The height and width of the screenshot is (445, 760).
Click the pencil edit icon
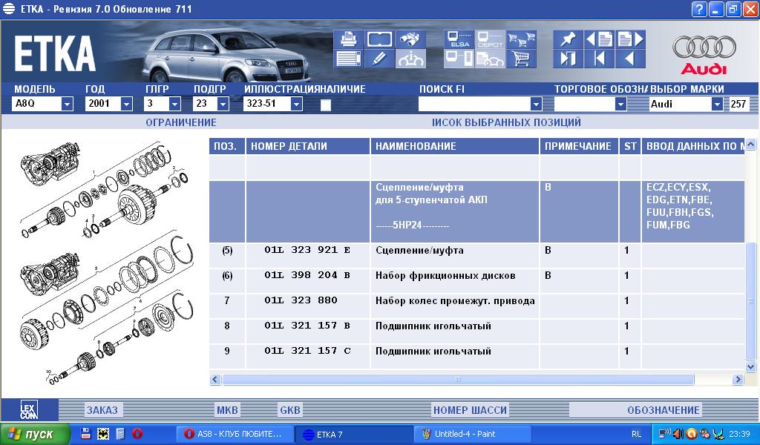pos(379,59)
